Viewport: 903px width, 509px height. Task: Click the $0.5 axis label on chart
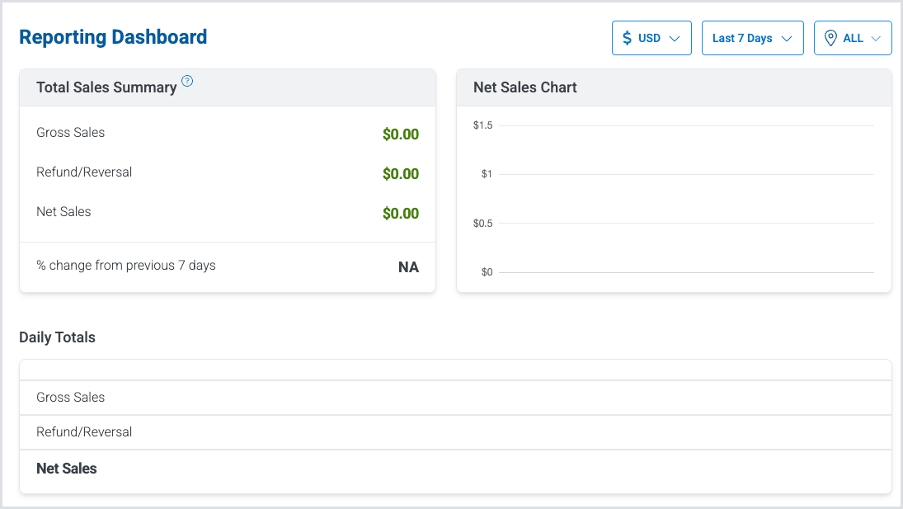482,224
